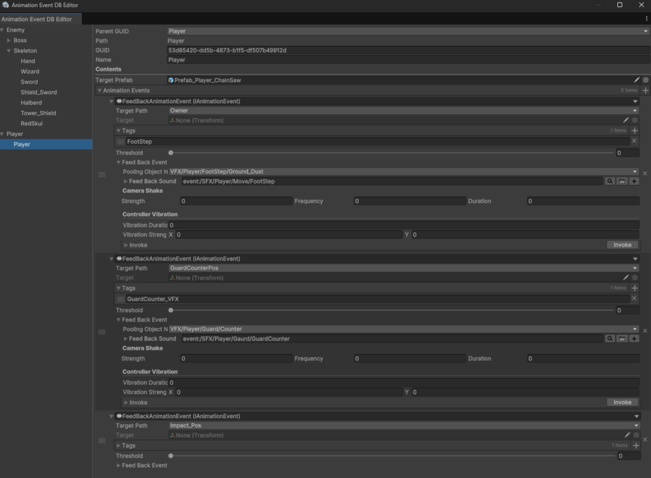Viewport: 651px width, 478px height.
Task: Expand the Boss tree node
Action: pyautogui.click(x=9, y=41)
